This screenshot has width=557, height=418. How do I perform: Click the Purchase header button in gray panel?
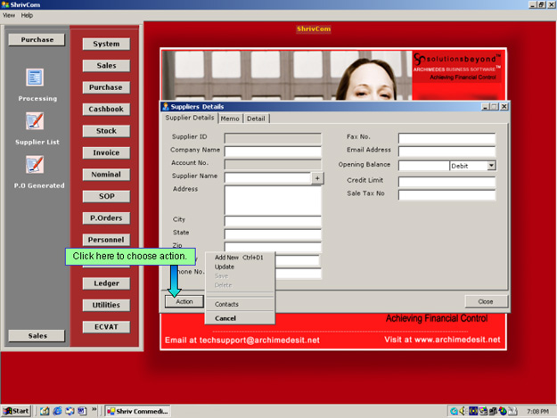coord(37,40)
